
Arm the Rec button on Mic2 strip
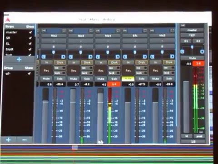[46, 71]
